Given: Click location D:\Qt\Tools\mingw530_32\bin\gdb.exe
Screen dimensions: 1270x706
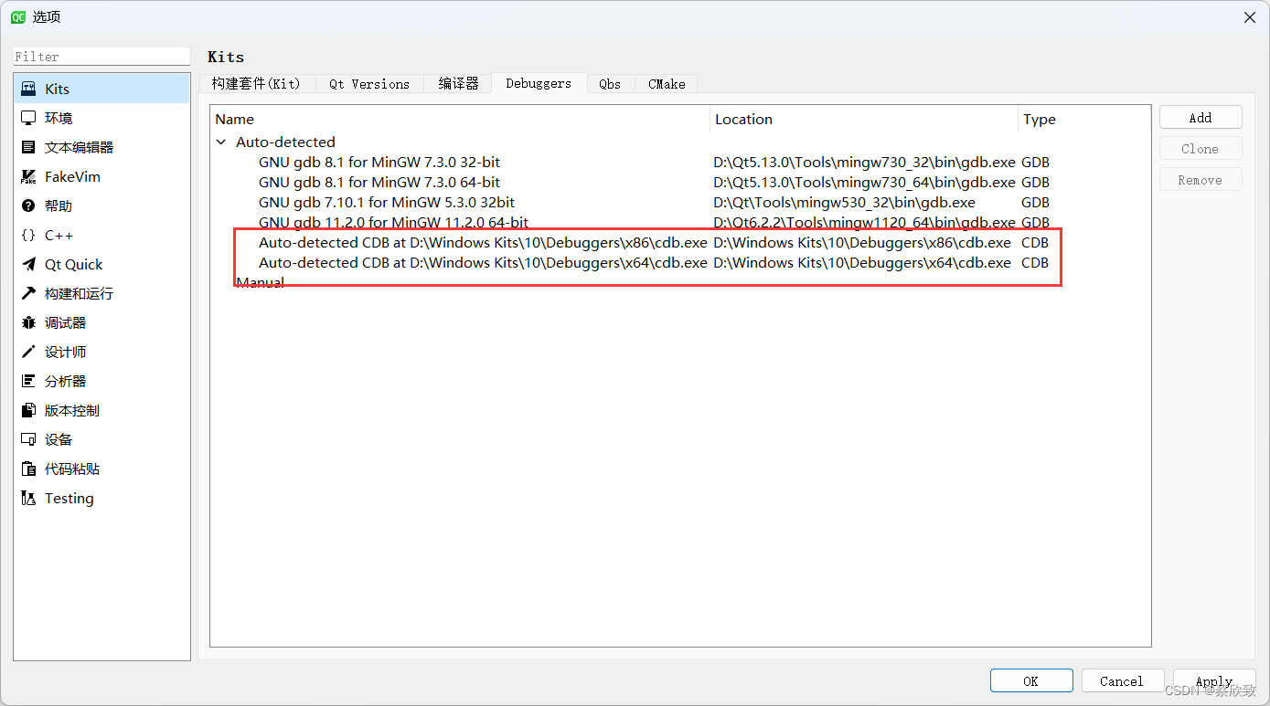Looking at the screenshot, I should [844, 202].
